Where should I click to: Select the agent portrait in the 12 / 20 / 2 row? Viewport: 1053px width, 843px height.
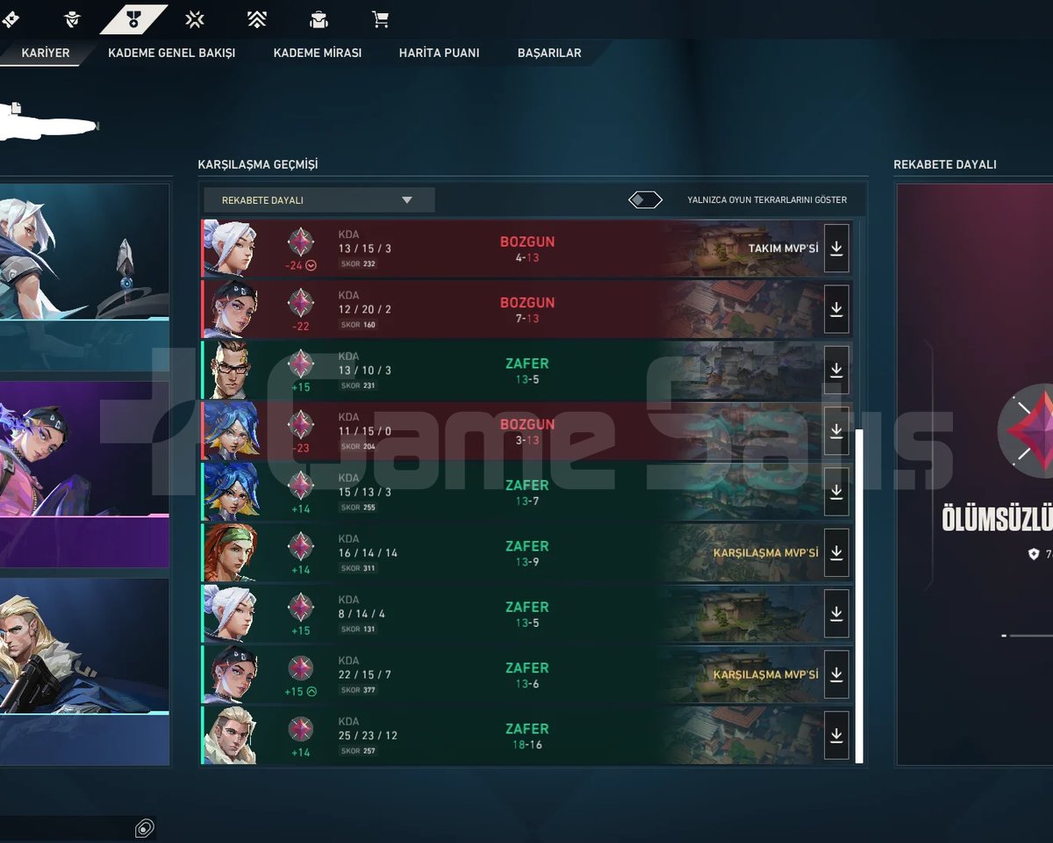[x=231, y=309]
